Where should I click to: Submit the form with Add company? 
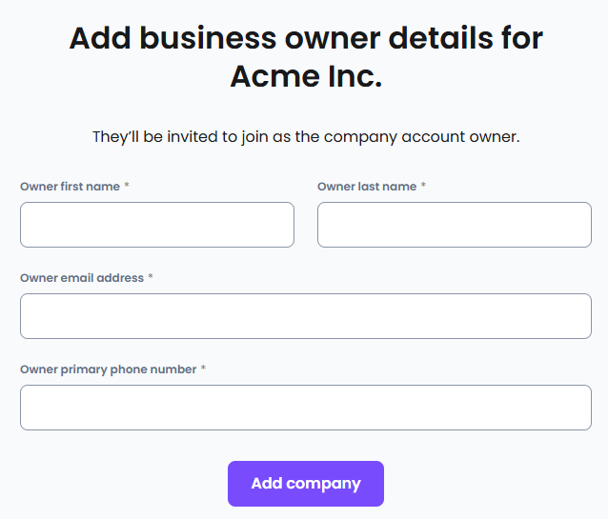click(x=306, y=484)
